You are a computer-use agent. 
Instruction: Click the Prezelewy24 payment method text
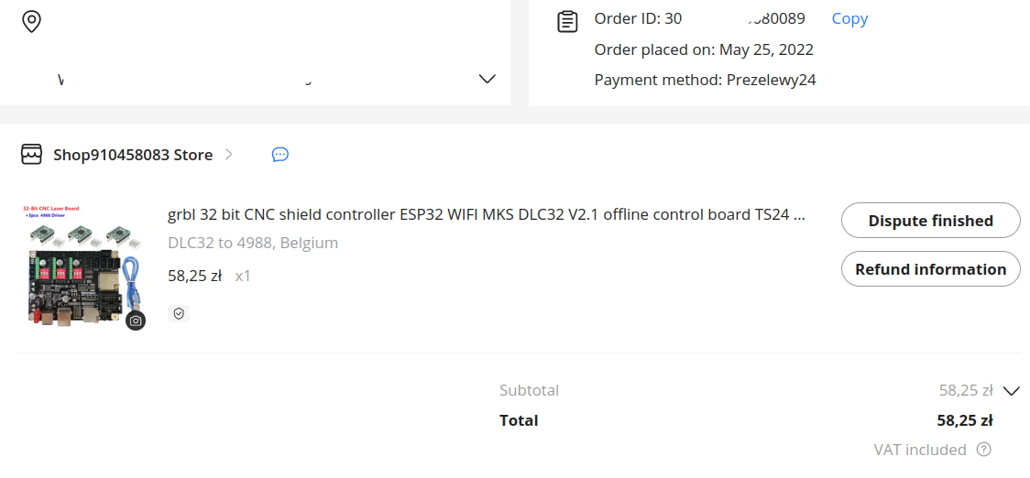772,80
